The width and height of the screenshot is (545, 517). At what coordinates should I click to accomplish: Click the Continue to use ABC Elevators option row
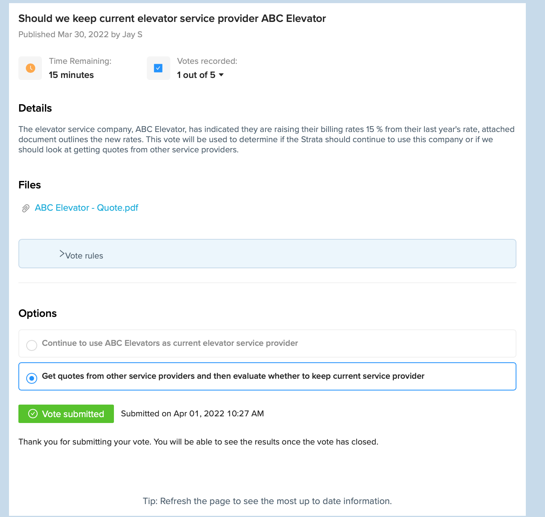point(267,343)
